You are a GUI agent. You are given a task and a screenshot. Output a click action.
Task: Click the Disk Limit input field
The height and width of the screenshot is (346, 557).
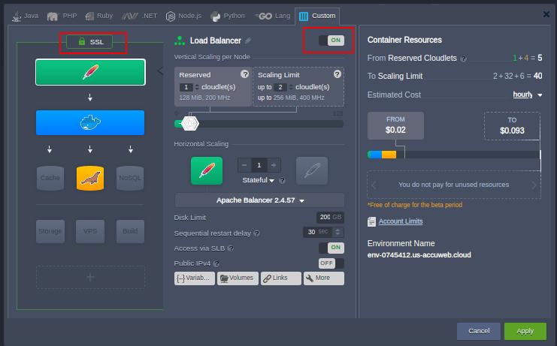coord(323,217)
